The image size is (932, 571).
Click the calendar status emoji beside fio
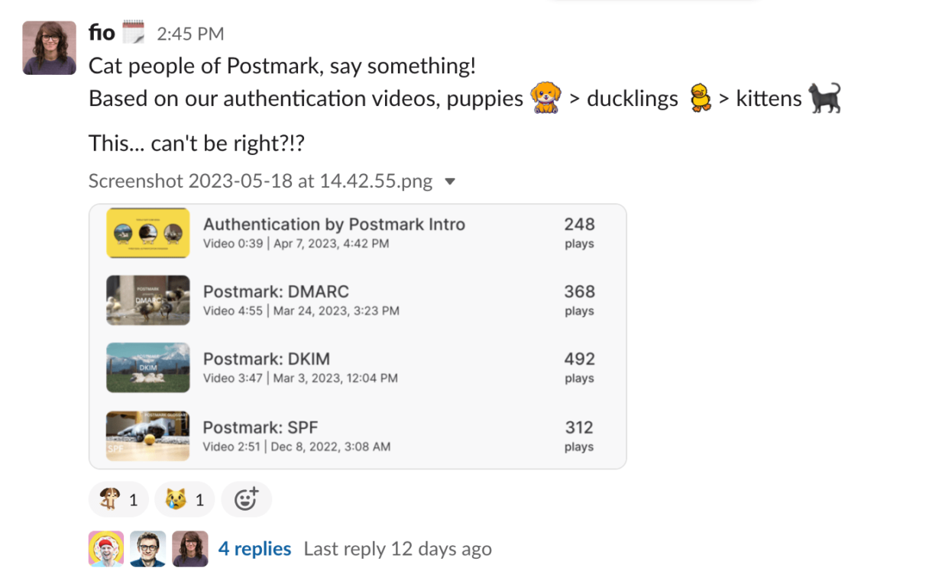tap(133, 34)
